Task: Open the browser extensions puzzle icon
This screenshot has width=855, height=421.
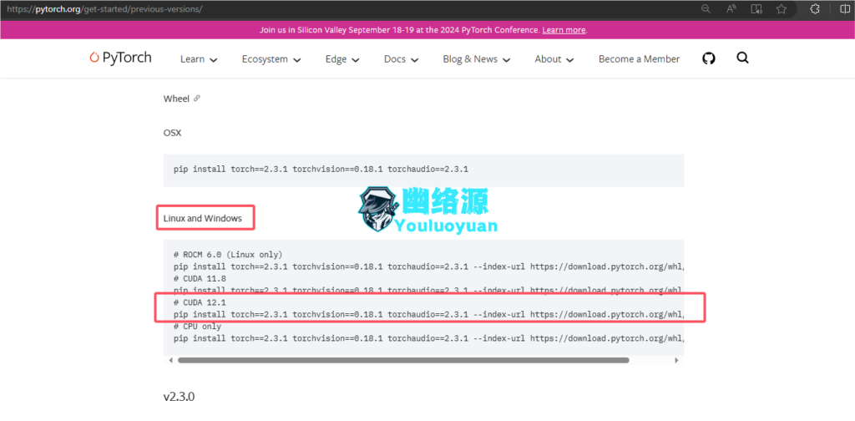Action: point(815,9)
